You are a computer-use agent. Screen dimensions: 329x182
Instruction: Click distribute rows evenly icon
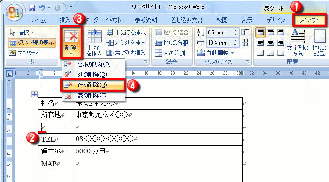coord(245,32)
